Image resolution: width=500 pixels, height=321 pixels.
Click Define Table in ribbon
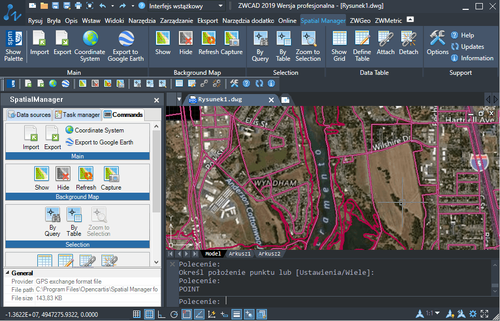(362, 46)
